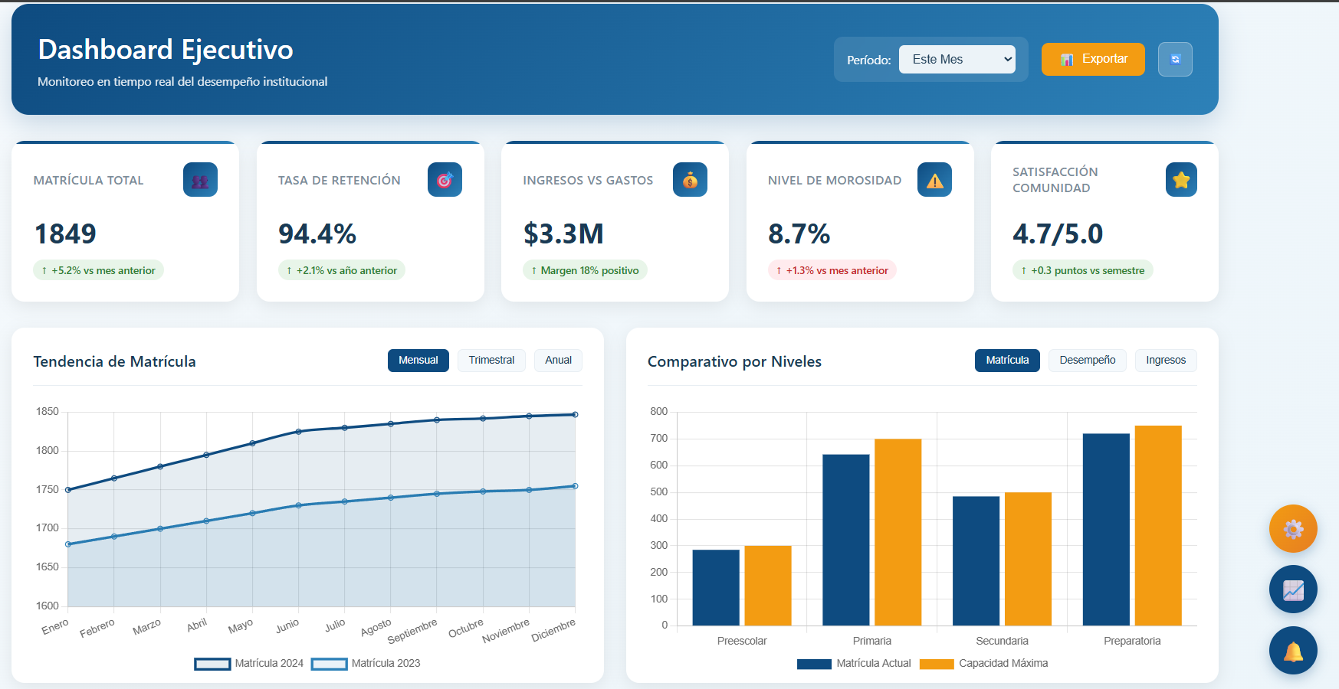This screenshot has width=1339, height=689.
Task: Click the target icon on Tasa de Retención card
Action: (445, 180)
